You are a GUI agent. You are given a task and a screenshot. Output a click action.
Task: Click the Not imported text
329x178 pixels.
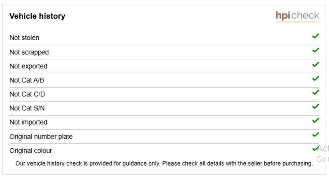coord(28,122)
